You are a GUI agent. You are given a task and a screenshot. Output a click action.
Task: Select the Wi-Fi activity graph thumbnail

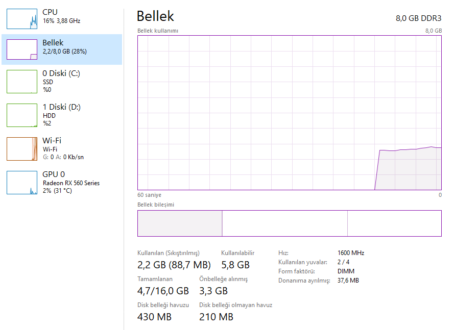click(x=22, y=148)
